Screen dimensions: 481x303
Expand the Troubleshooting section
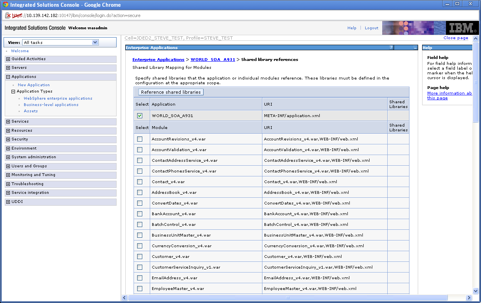(x=8, y=184)
